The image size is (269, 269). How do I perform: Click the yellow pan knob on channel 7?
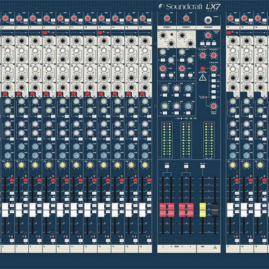[22, 165]
